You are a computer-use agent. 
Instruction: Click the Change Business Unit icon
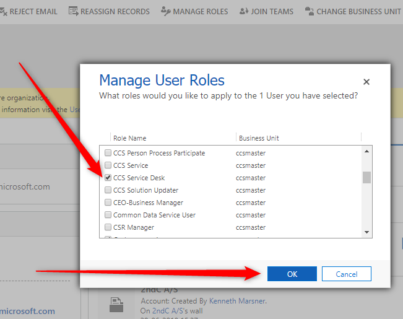coord(308,11)
